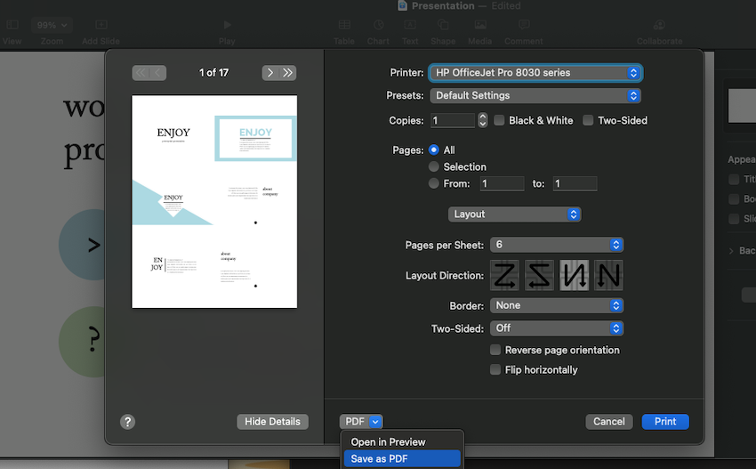Jump to last preview page
Screen dimensions: 756x469
[288, 73]
